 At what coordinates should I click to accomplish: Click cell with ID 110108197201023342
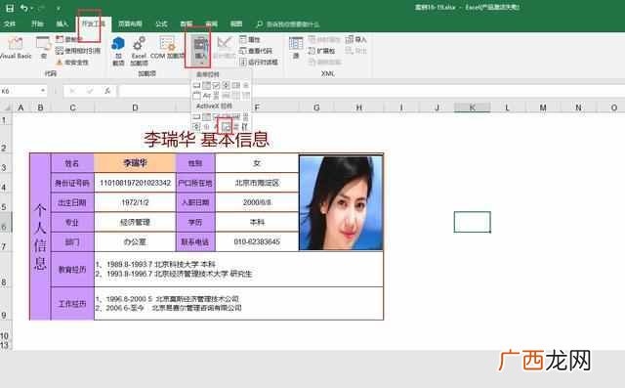(x=135, y=183)
